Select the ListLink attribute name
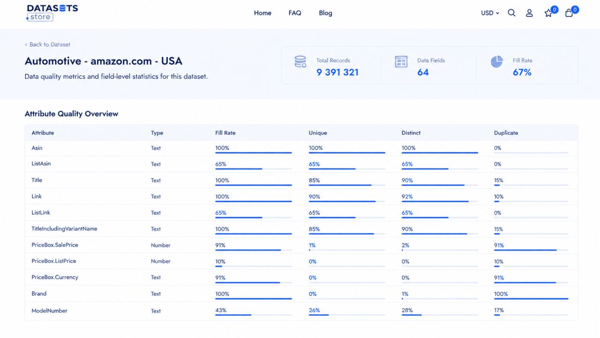The width and height of the screenshot is (600, 338). [41, 213]
